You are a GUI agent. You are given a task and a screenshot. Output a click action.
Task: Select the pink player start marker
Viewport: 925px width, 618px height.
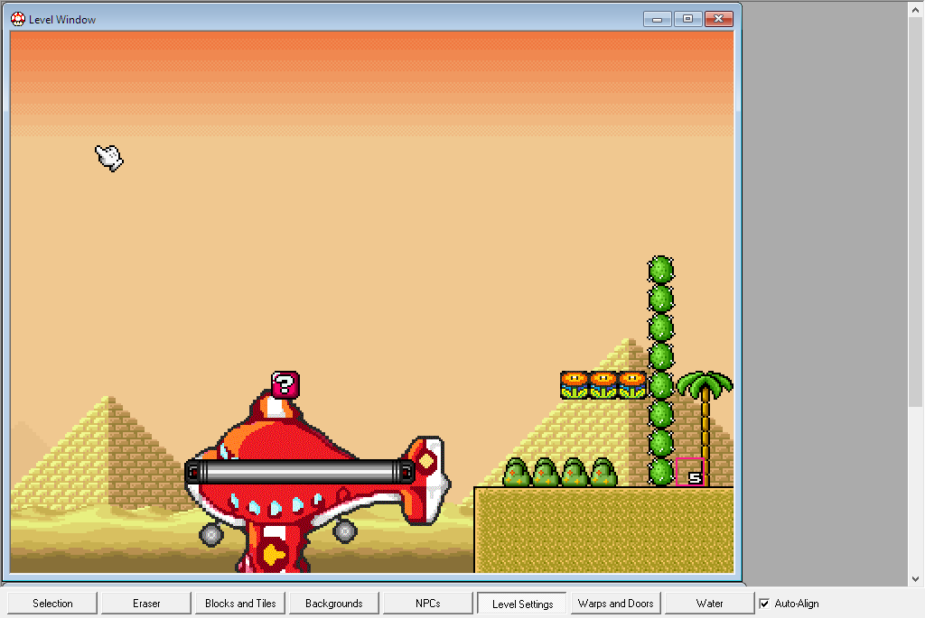point(689,472)
